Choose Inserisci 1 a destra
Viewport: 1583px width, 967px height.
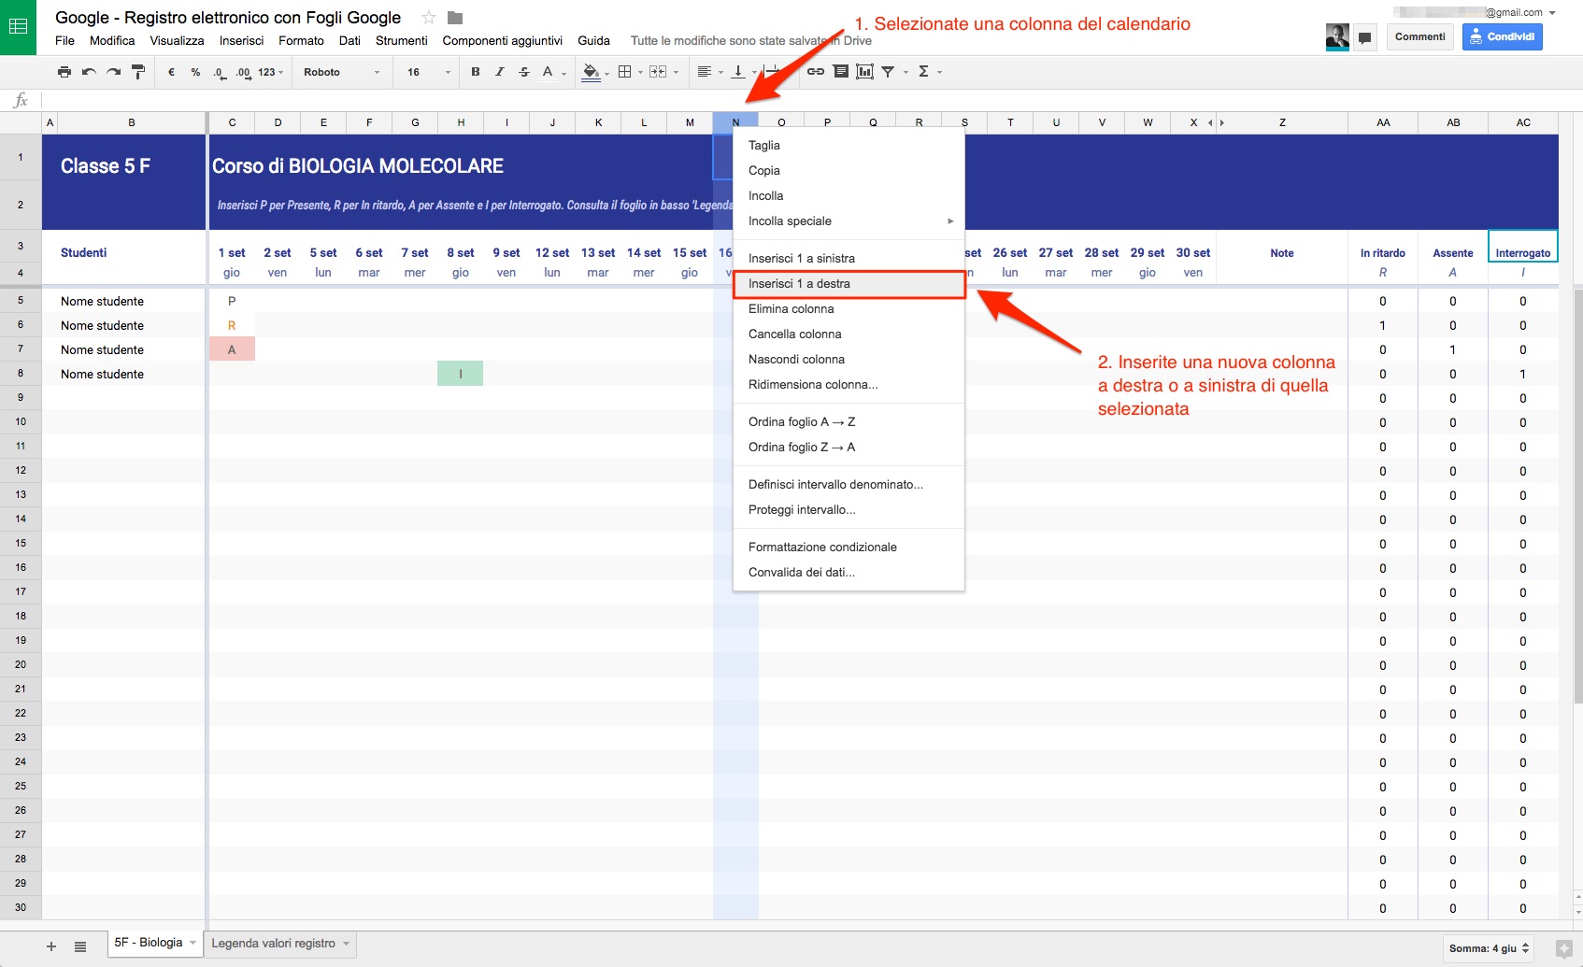(x=849, y=283)
